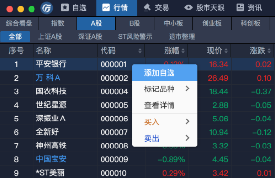Sort by 代码 column arrows
This screenshot has height=178, width=275.
click(140, 51)
